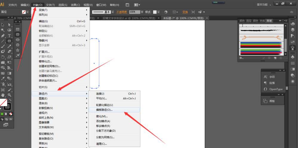Select the Eyedropper tool
The width and height of the screenshot is (298, 148).
(3, 78)
